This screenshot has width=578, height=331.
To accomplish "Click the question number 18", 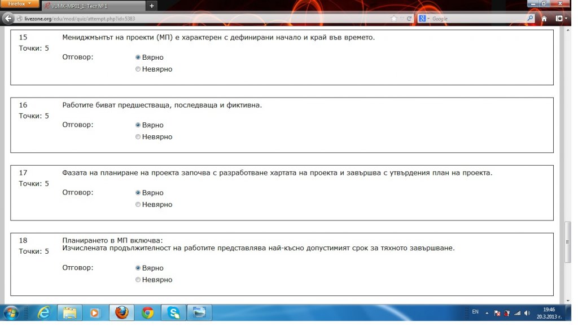I will coord(23,240).
